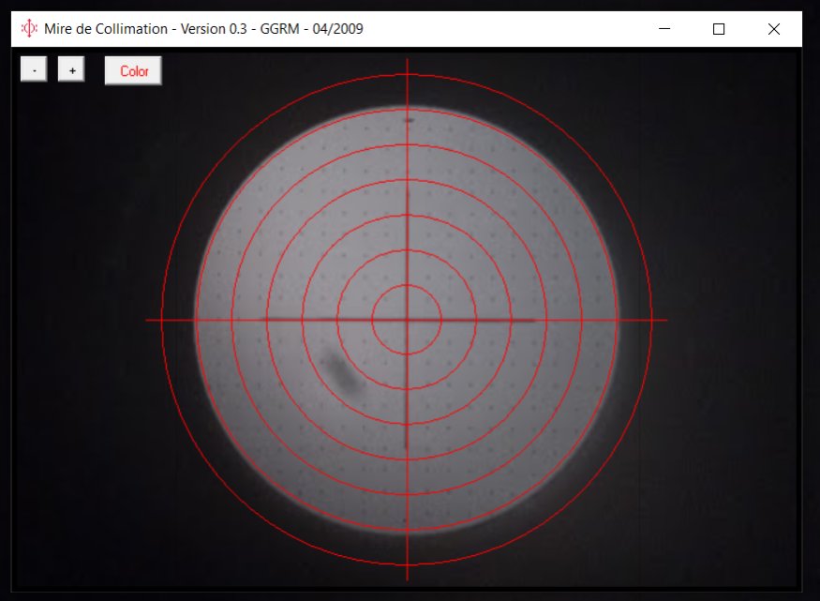Maximize the Mire de Collimation window
The image size is (820, 601).
pos(719,29)
